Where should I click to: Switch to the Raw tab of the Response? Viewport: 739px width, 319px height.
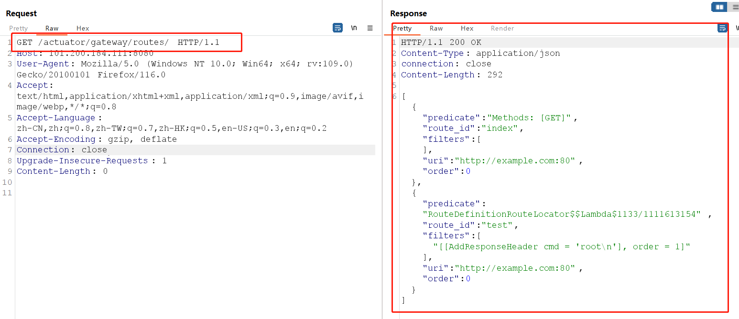click(435, 28)
